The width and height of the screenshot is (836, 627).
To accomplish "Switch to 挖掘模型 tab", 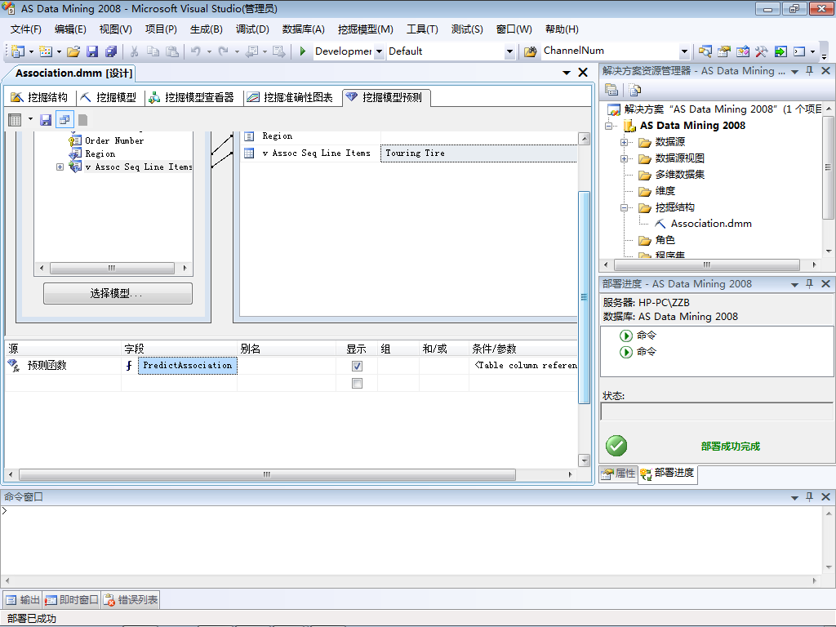I will [x=109, y=97].
